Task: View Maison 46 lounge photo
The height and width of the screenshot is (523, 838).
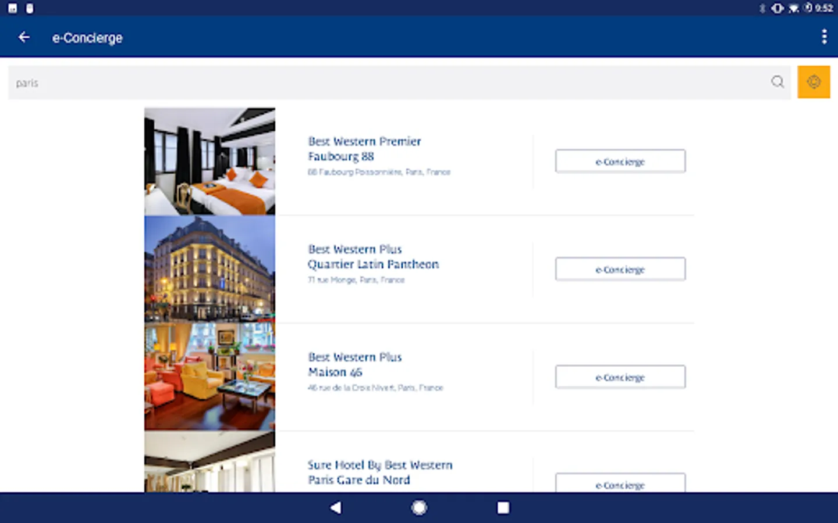Action: pos(210,377)
